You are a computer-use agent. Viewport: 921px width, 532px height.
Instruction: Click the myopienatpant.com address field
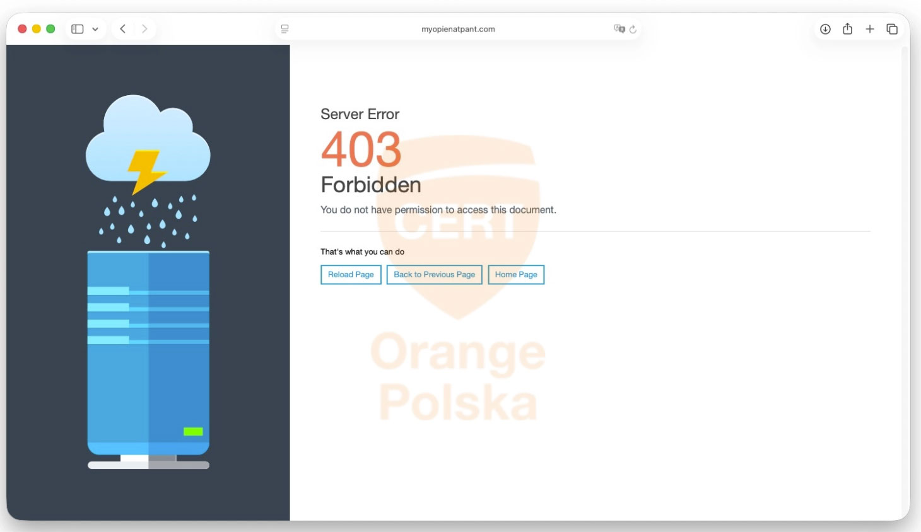(x=458, y=29)
